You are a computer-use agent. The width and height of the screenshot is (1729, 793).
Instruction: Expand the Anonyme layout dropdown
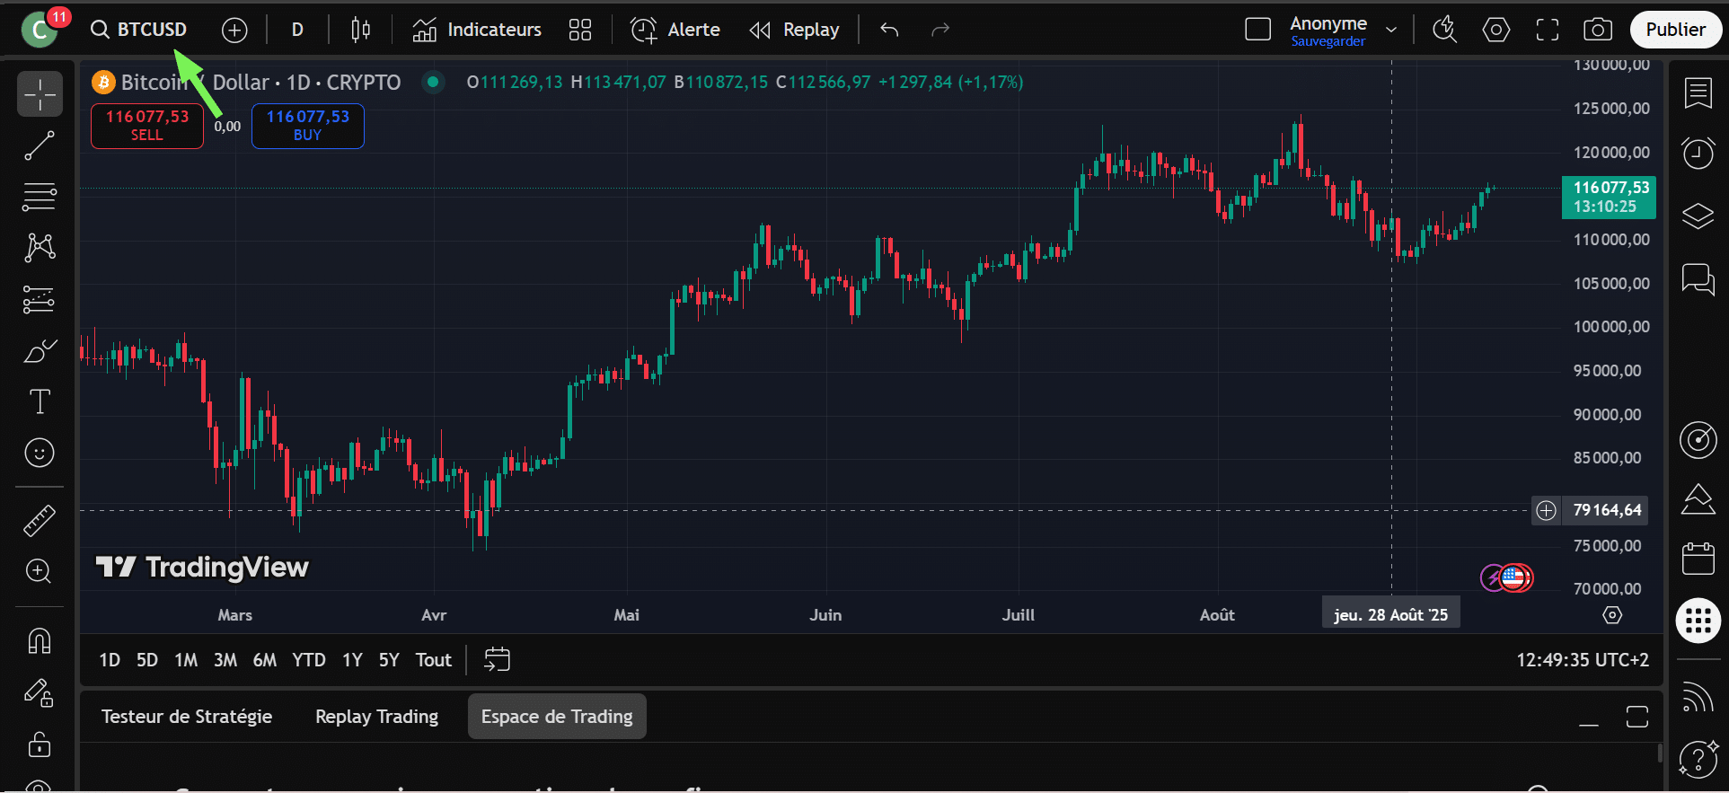[x=1391, y=30]
